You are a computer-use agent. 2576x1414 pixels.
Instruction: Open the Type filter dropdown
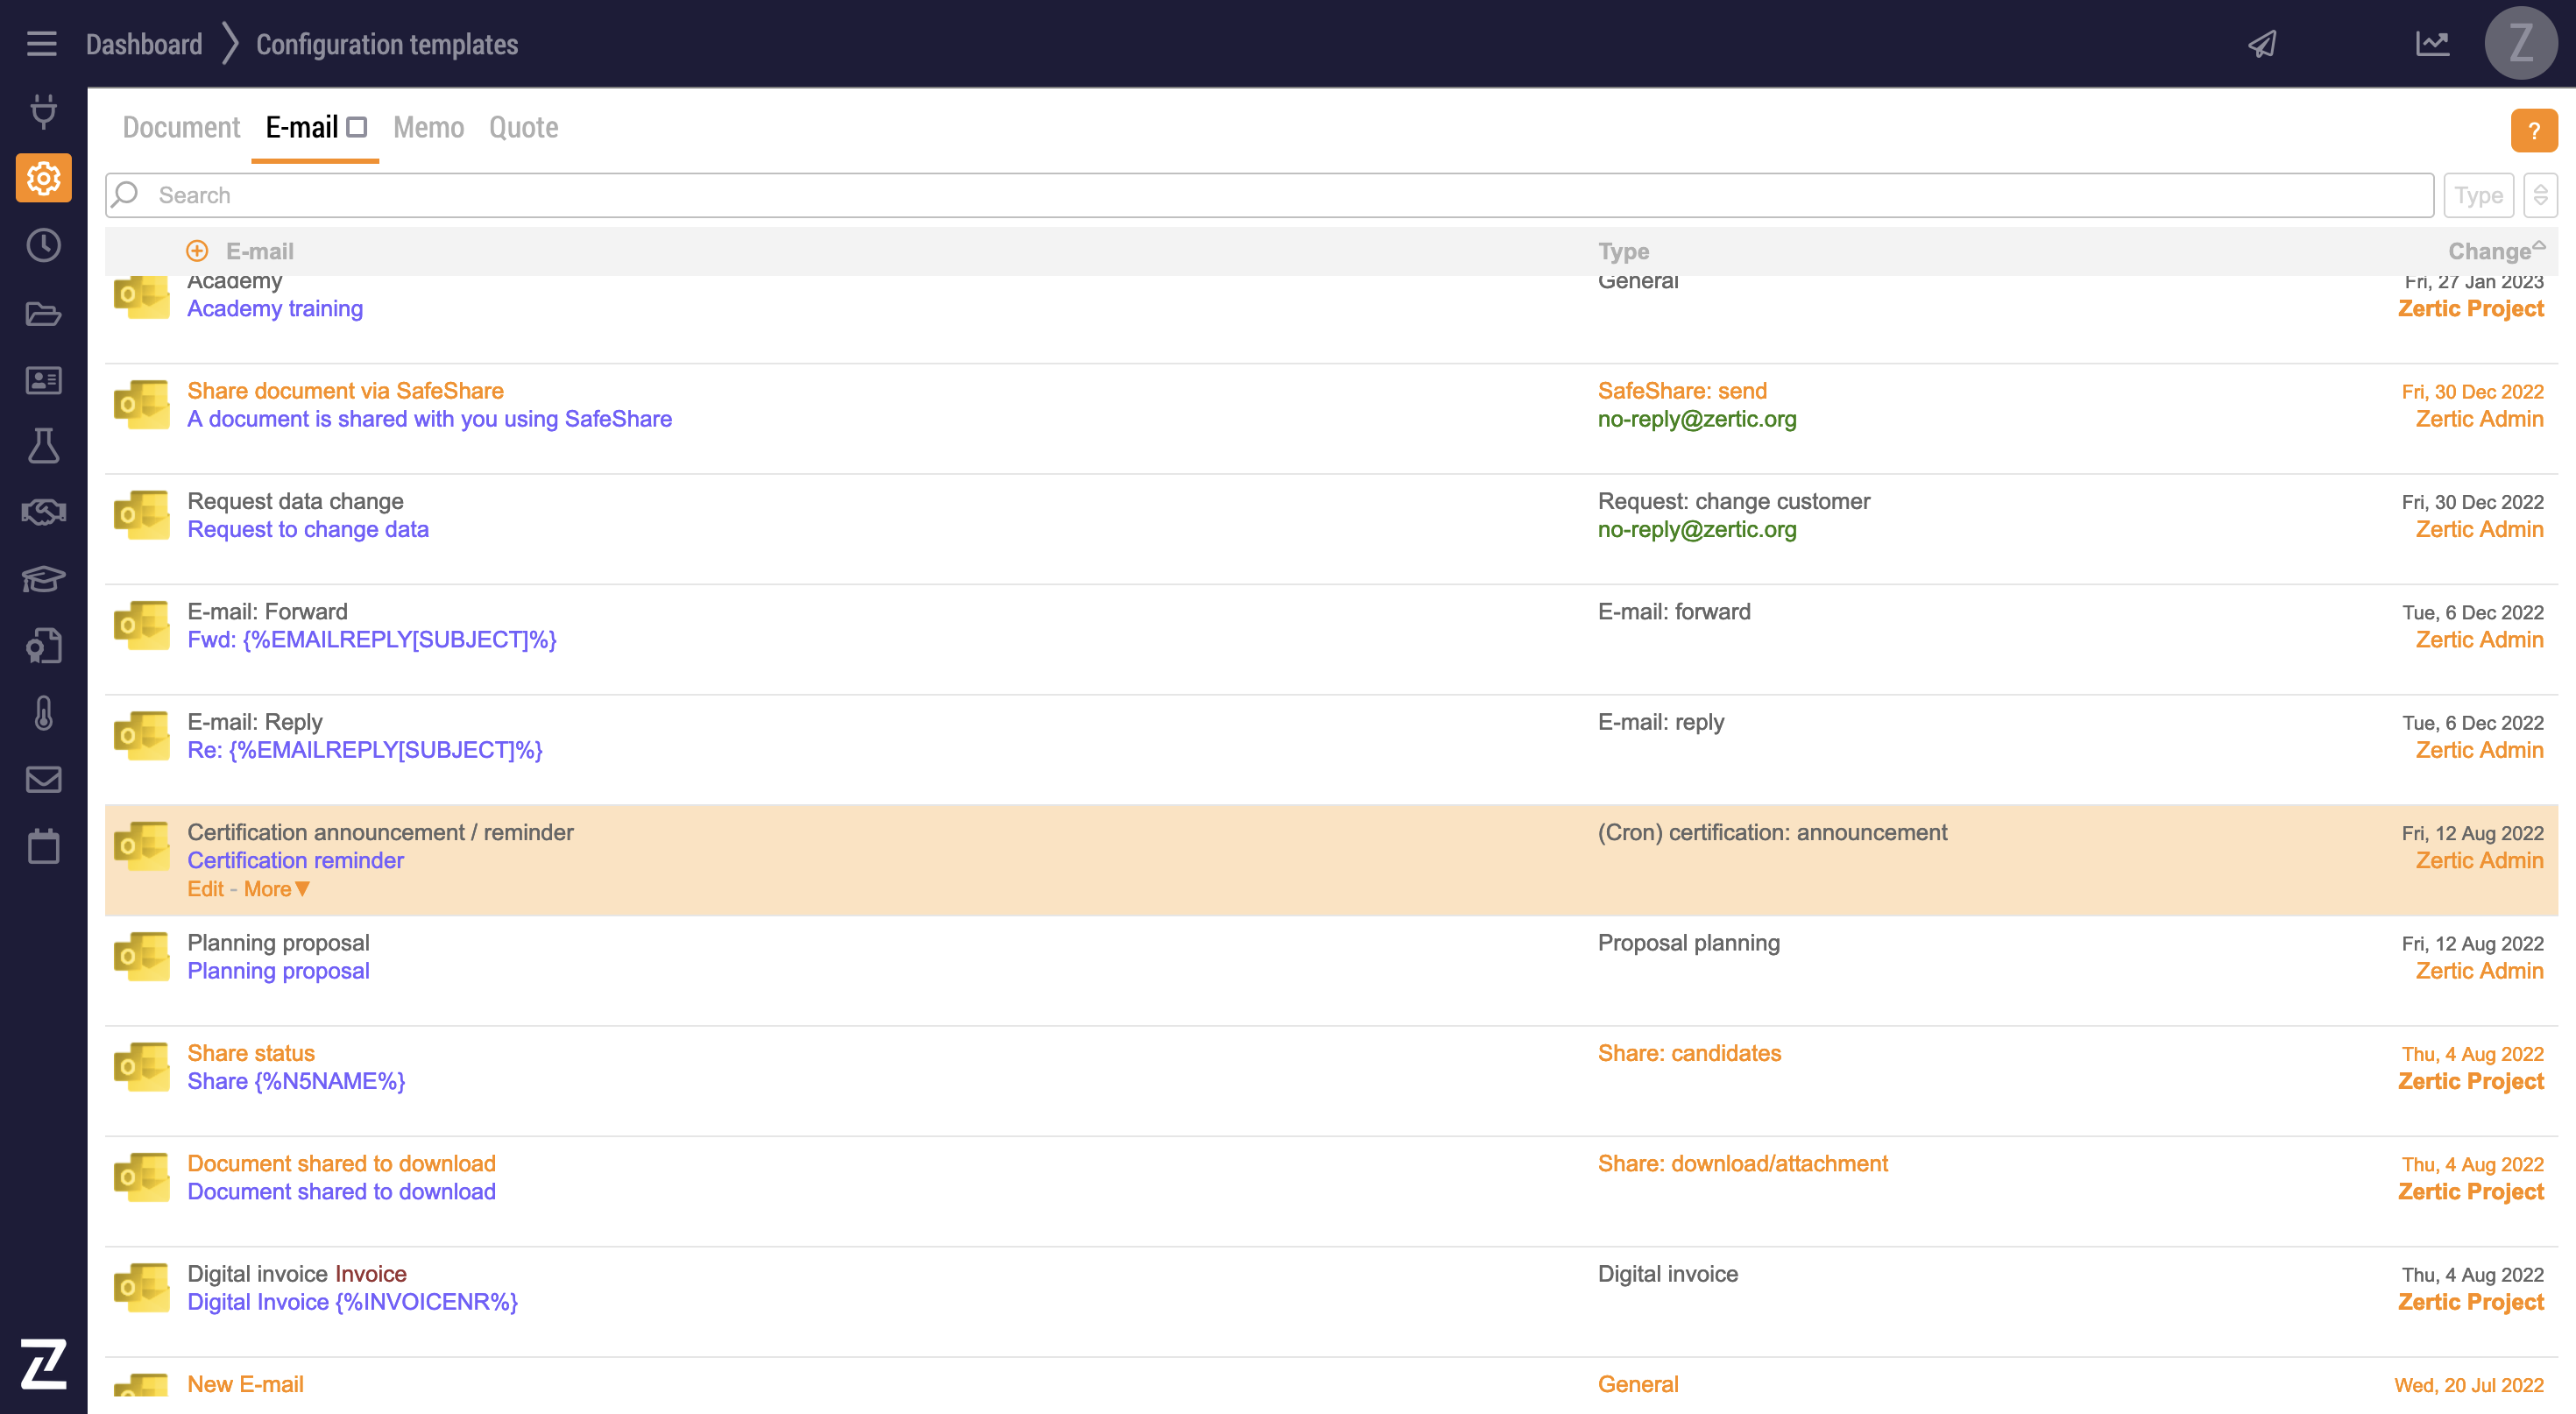tap(2478, 195)
